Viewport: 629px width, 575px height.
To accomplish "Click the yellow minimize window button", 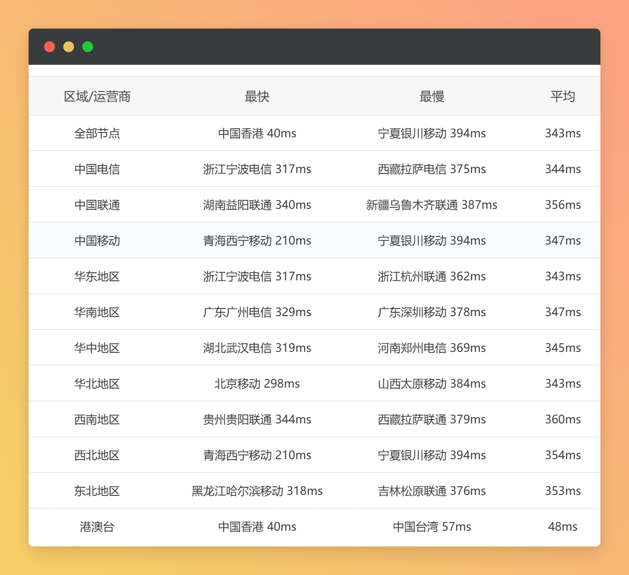I will [69, 47].
